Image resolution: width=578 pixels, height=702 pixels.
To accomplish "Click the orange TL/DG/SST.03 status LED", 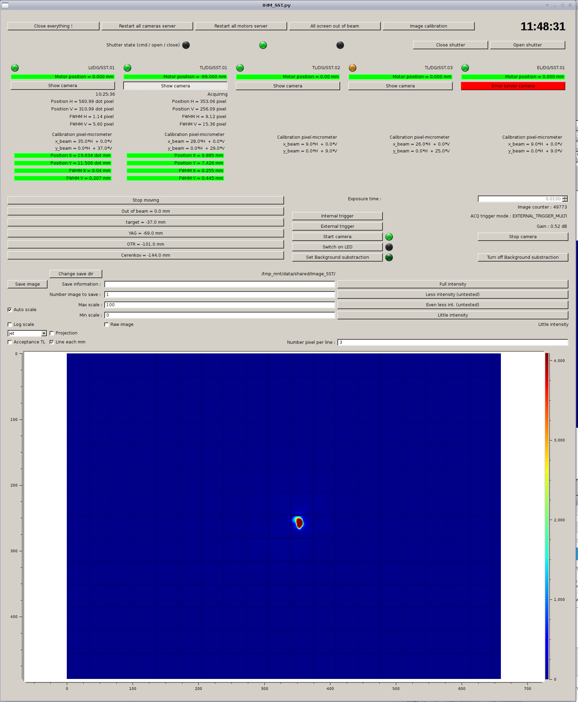I will point(353,68).
